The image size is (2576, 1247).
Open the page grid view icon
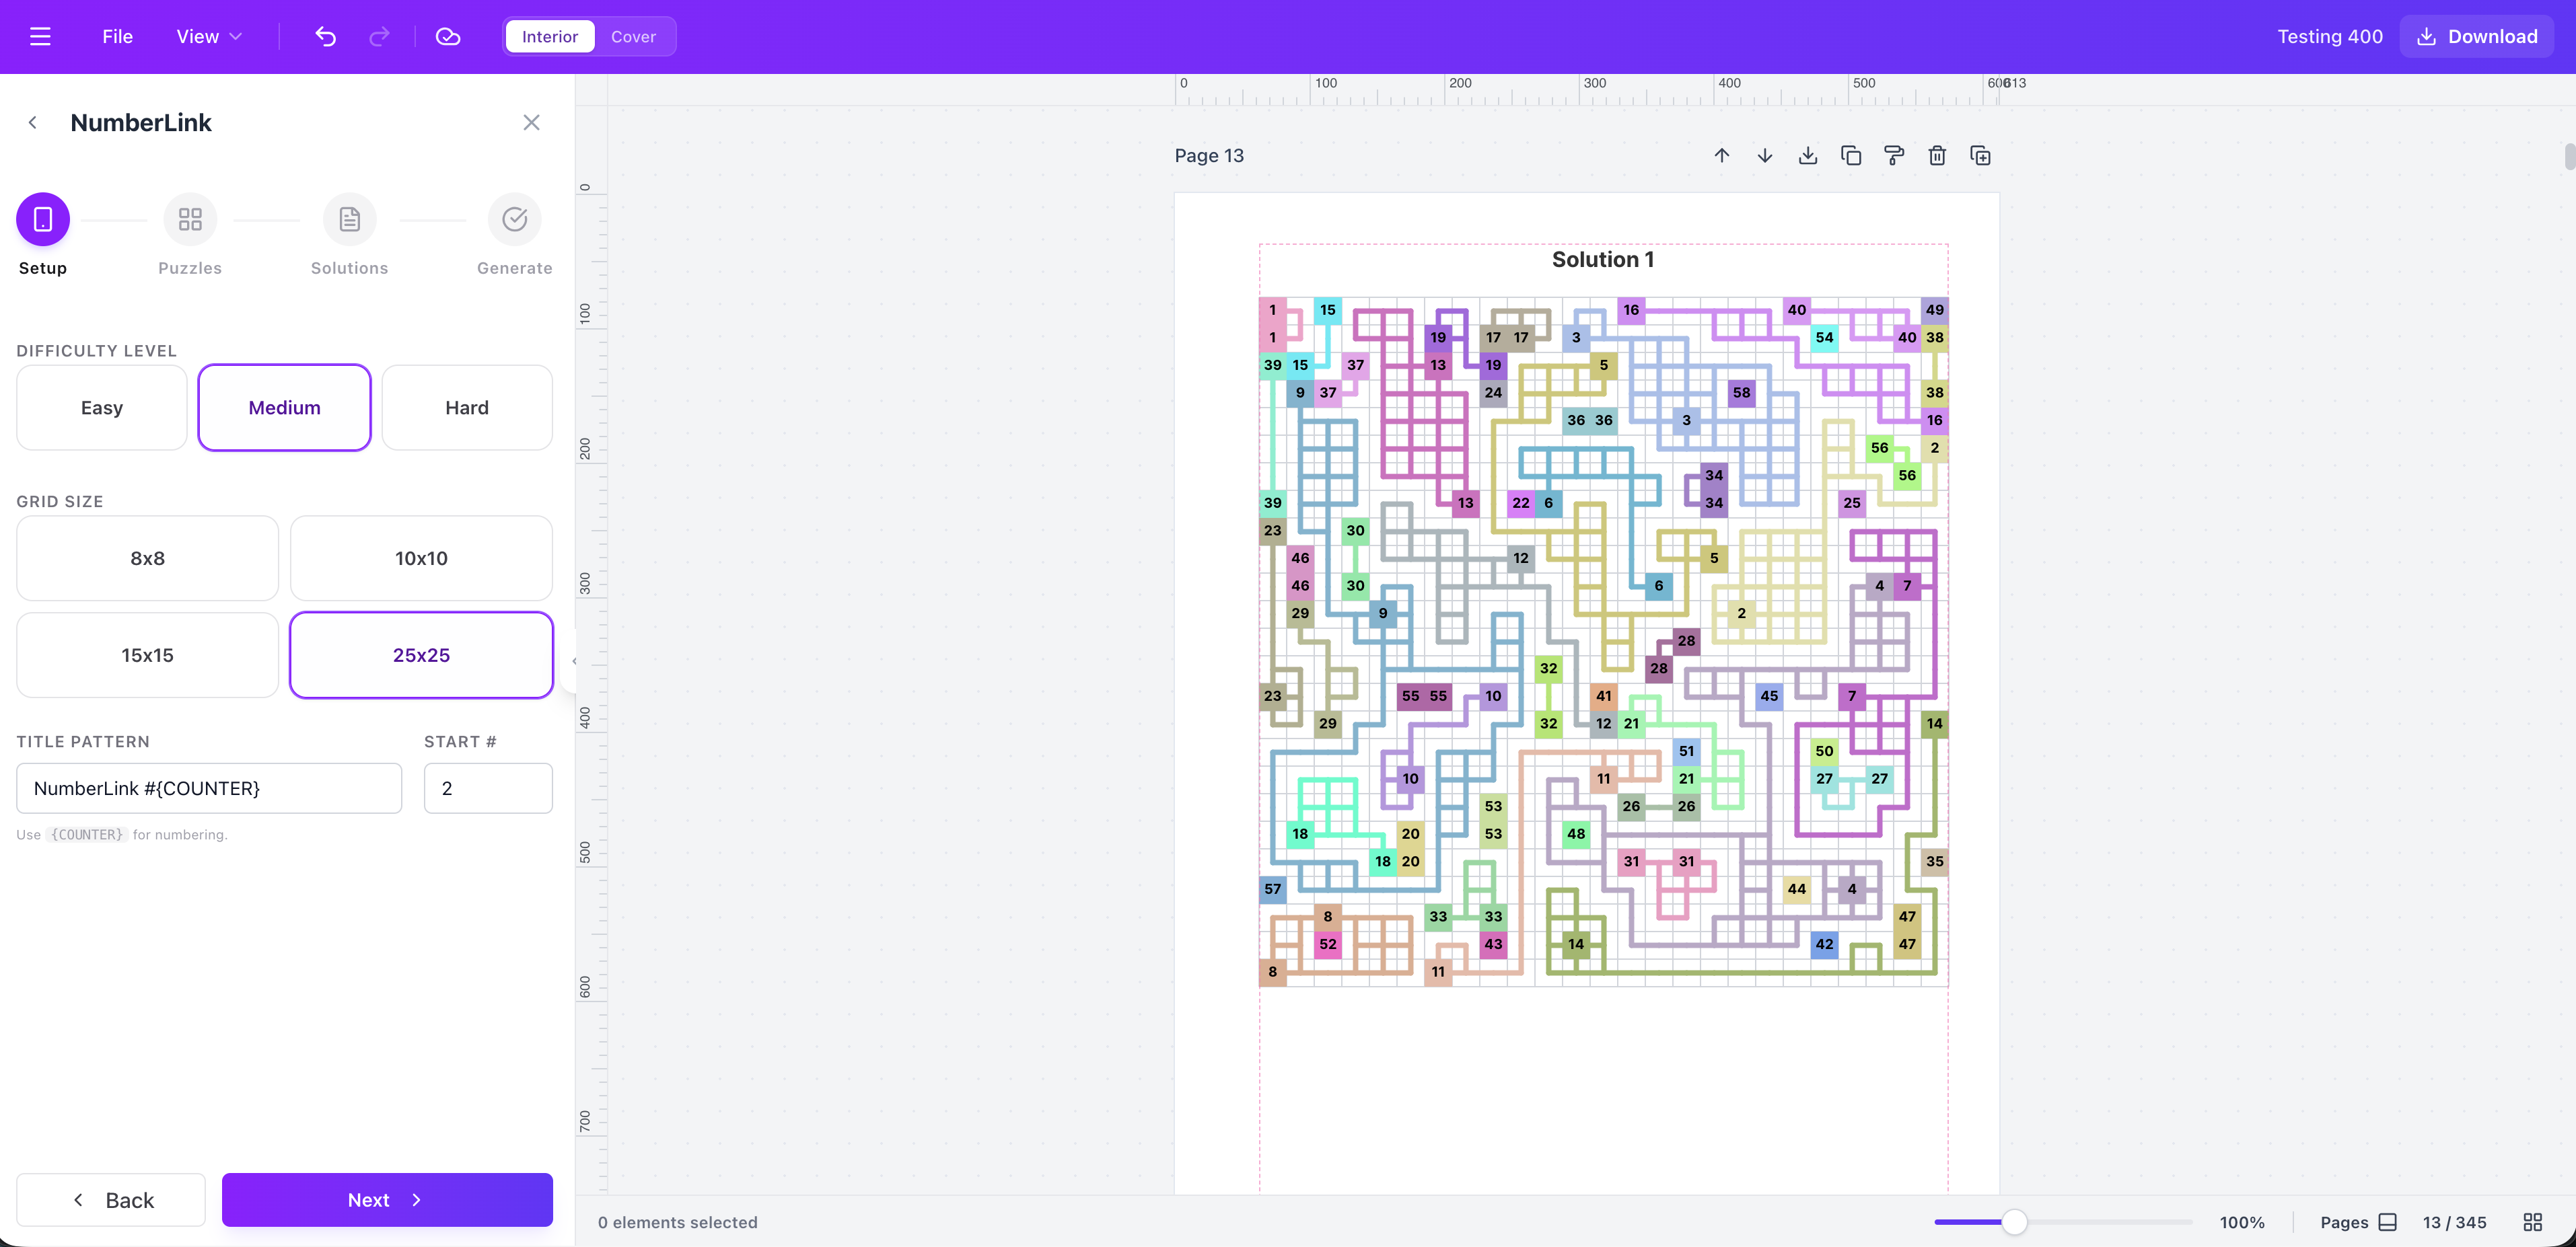click(x=2532, y=1222)
